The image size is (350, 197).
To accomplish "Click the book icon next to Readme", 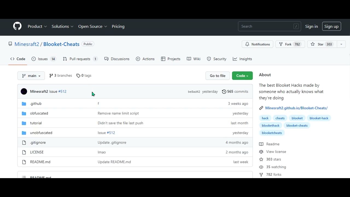I will click(x=261, y=144).
